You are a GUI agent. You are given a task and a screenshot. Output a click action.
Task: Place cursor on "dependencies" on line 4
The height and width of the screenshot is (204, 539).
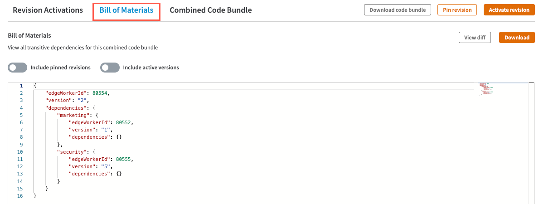coord(63,108)
